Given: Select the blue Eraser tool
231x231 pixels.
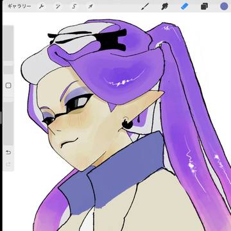Looking at the screenshot, I should (185, 6).
